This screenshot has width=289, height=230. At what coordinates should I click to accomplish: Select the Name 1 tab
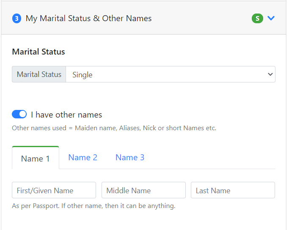[x=36, y=158]
